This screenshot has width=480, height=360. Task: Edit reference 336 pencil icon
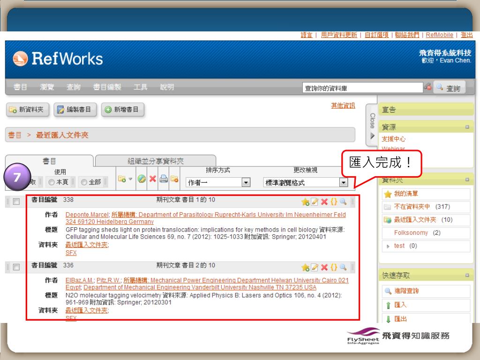click(315, 267)
